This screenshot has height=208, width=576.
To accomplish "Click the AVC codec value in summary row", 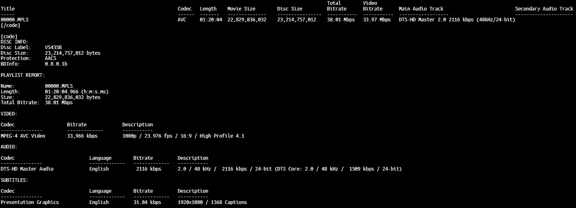I will (182, 20).
